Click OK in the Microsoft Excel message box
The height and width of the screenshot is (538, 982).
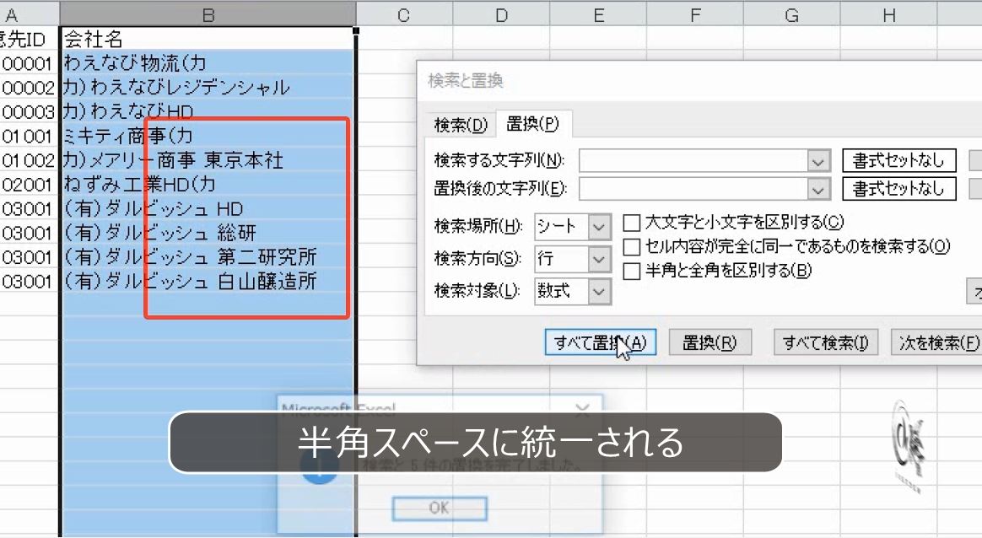click(x=439, y=508)
